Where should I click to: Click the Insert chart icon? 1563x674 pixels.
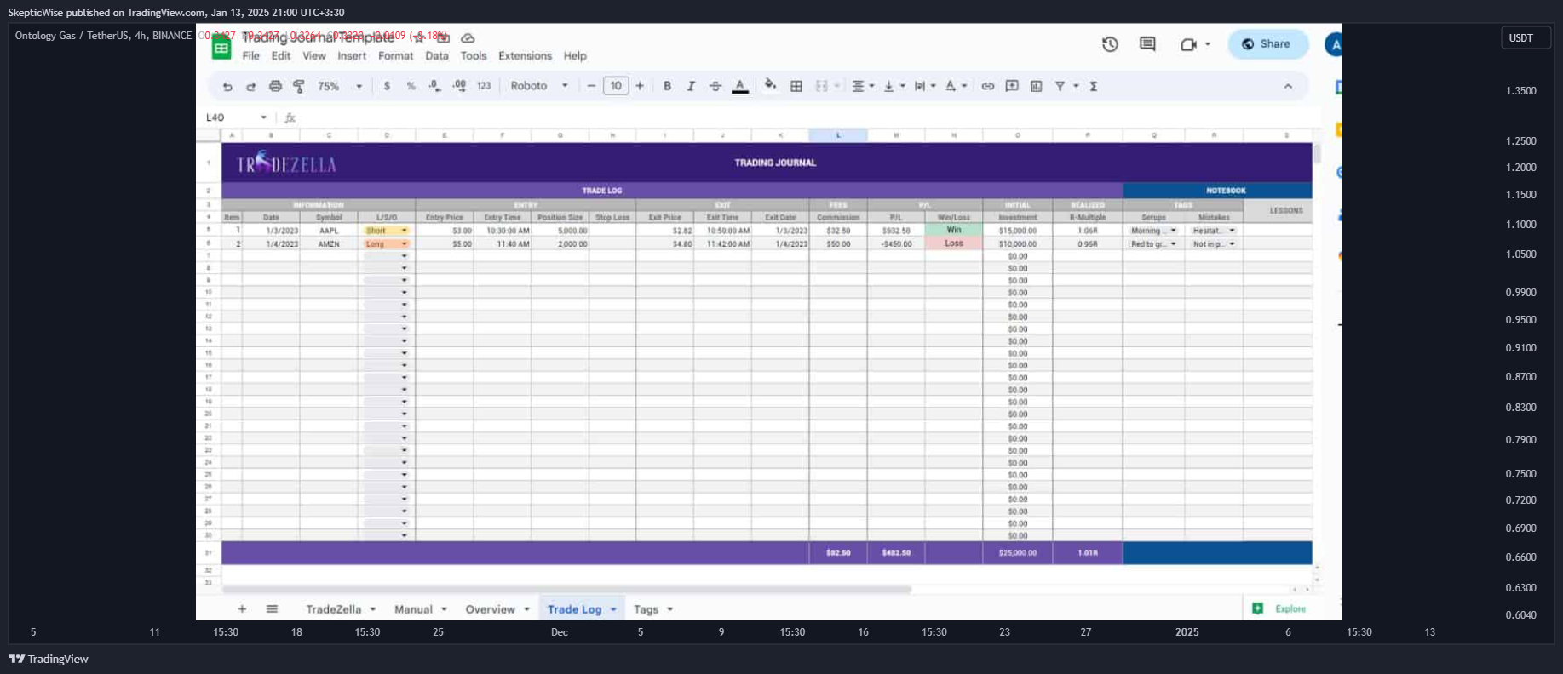[1036, 86]
